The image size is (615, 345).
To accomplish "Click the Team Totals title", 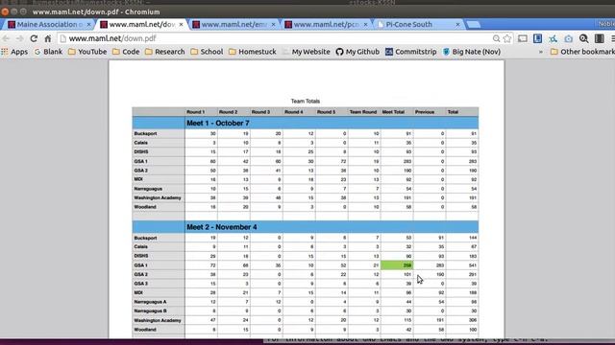I will click(x=306, y=101).
